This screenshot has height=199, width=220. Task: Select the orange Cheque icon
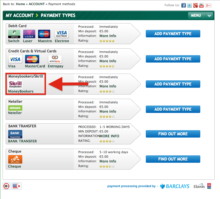15,159
